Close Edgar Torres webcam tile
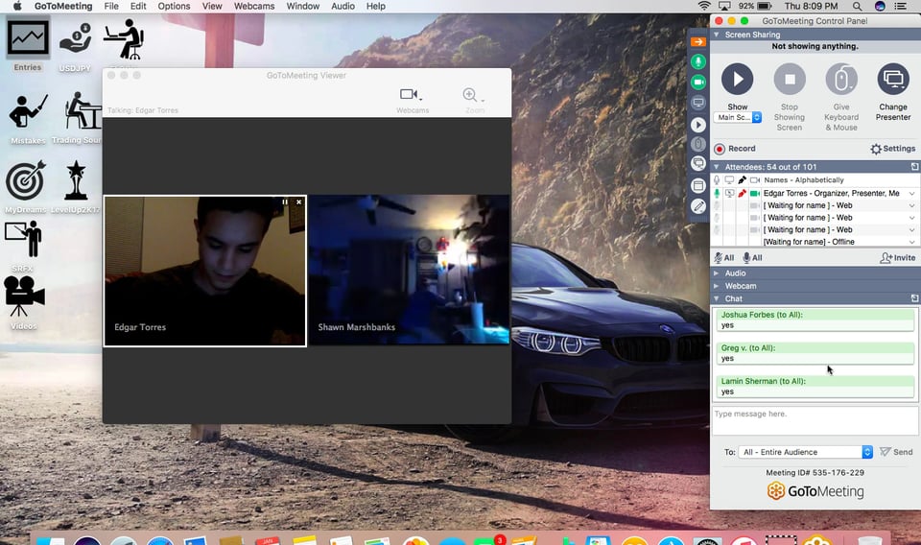Image resolution: width=921 pixels, height=545 pixels. (299, 202)
